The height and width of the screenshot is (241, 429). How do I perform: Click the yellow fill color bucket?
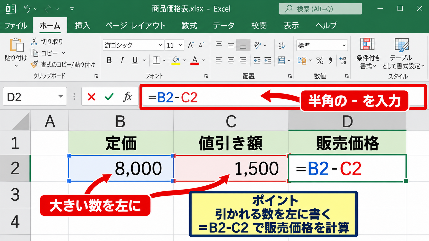click(x=176, y=60)
